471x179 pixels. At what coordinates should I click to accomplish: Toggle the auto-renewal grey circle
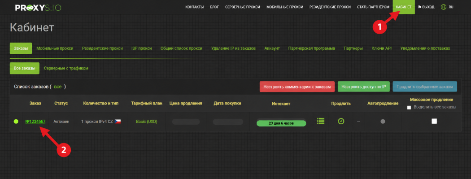(x=383, y=122)
